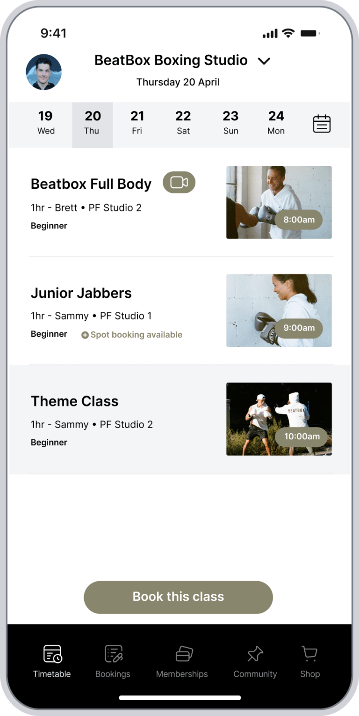Tap the Spot booking available link
Viewport: 359px width, 716px height.
(x=136, y=335)
